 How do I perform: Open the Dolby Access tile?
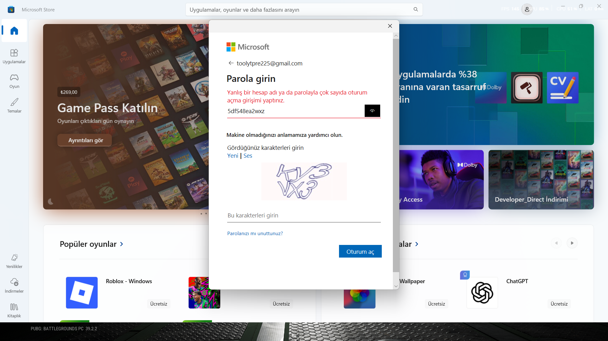(441, 180)
